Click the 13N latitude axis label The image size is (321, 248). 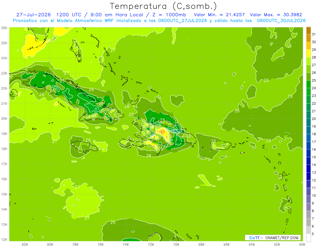4,224
